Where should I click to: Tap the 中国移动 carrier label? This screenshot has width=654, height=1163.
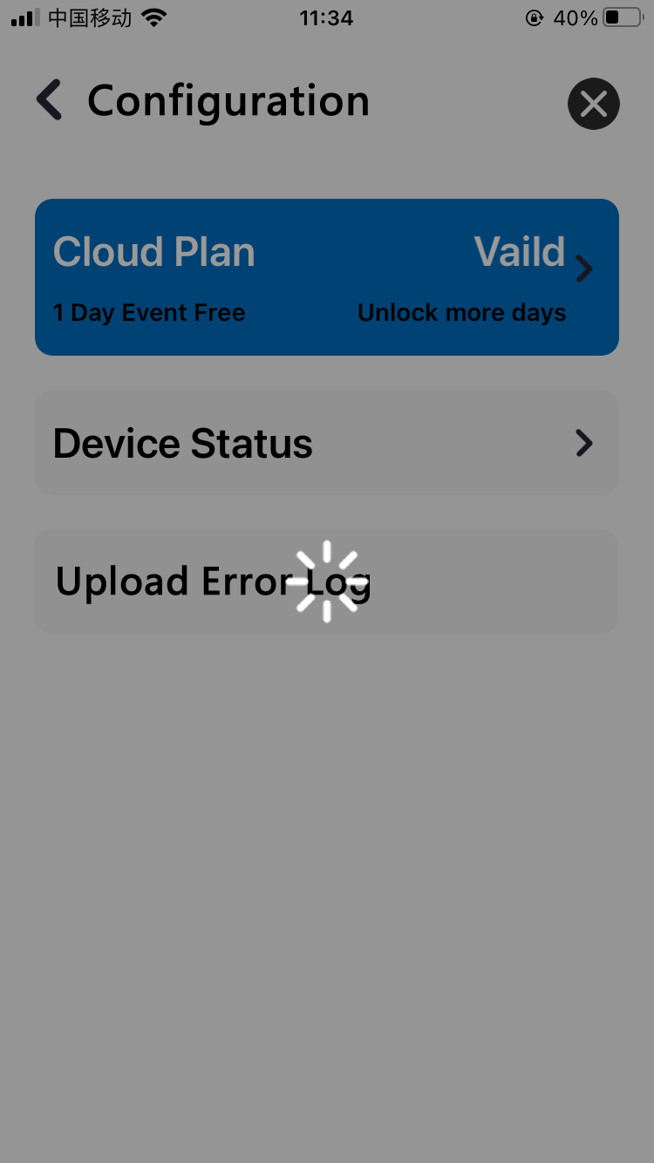[90, 17]
